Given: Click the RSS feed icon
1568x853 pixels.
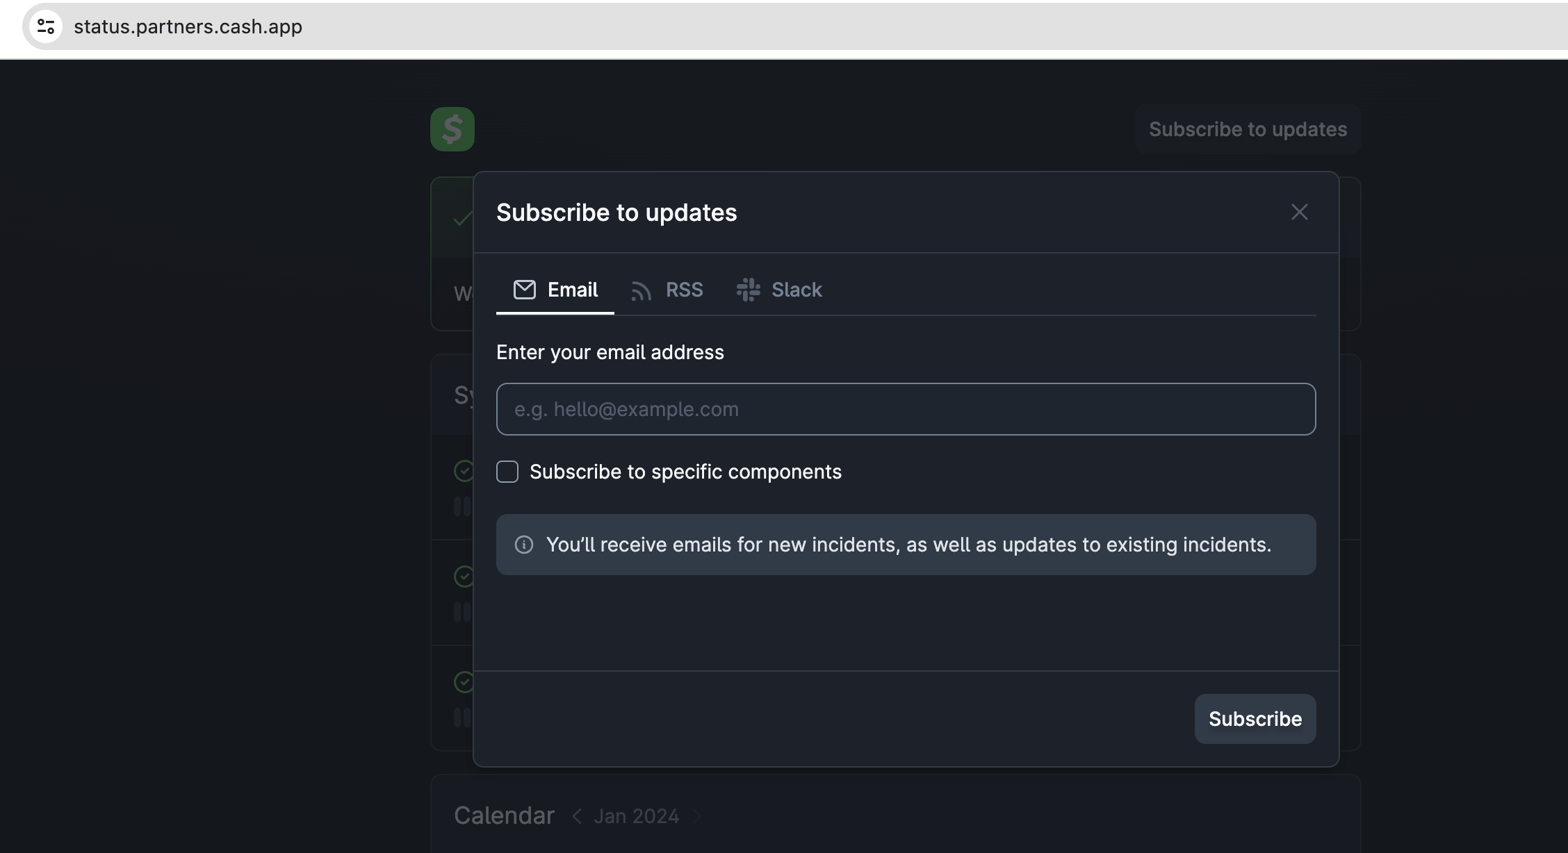Looking at the screenshot, I should tap(641, 290).
